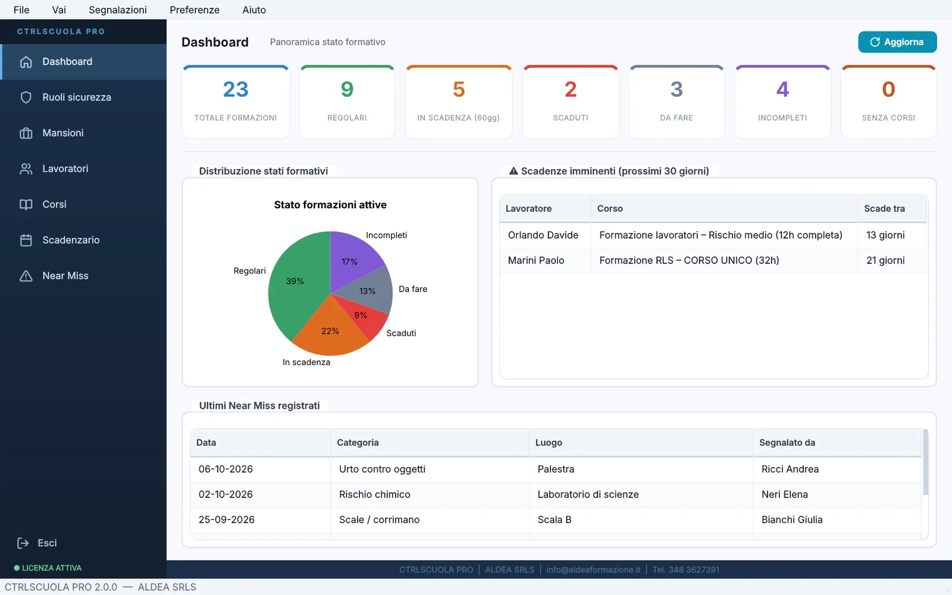Sort by the Corso column header
Screen dimensions: 952x595
point(724,209)
